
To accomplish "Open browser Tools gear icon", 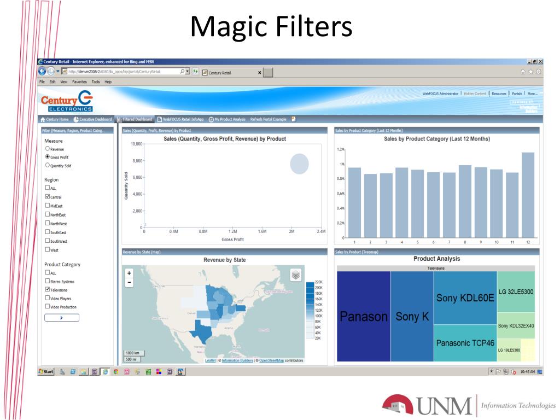I will (538, 72).
